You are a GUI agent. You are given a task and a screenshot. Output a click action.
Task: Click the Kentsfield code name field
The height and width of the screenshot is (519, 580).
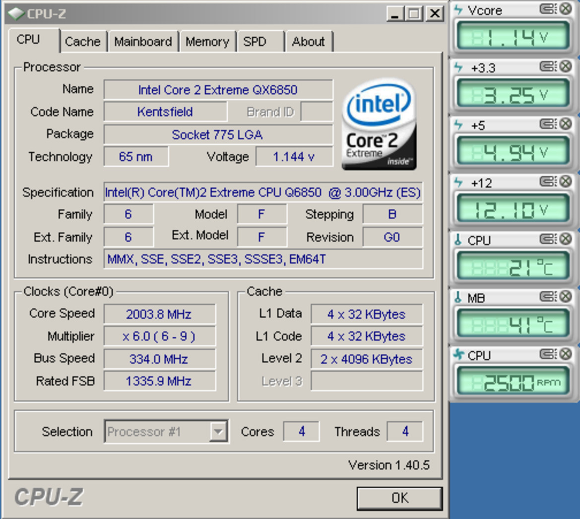[x=165, y=112]
